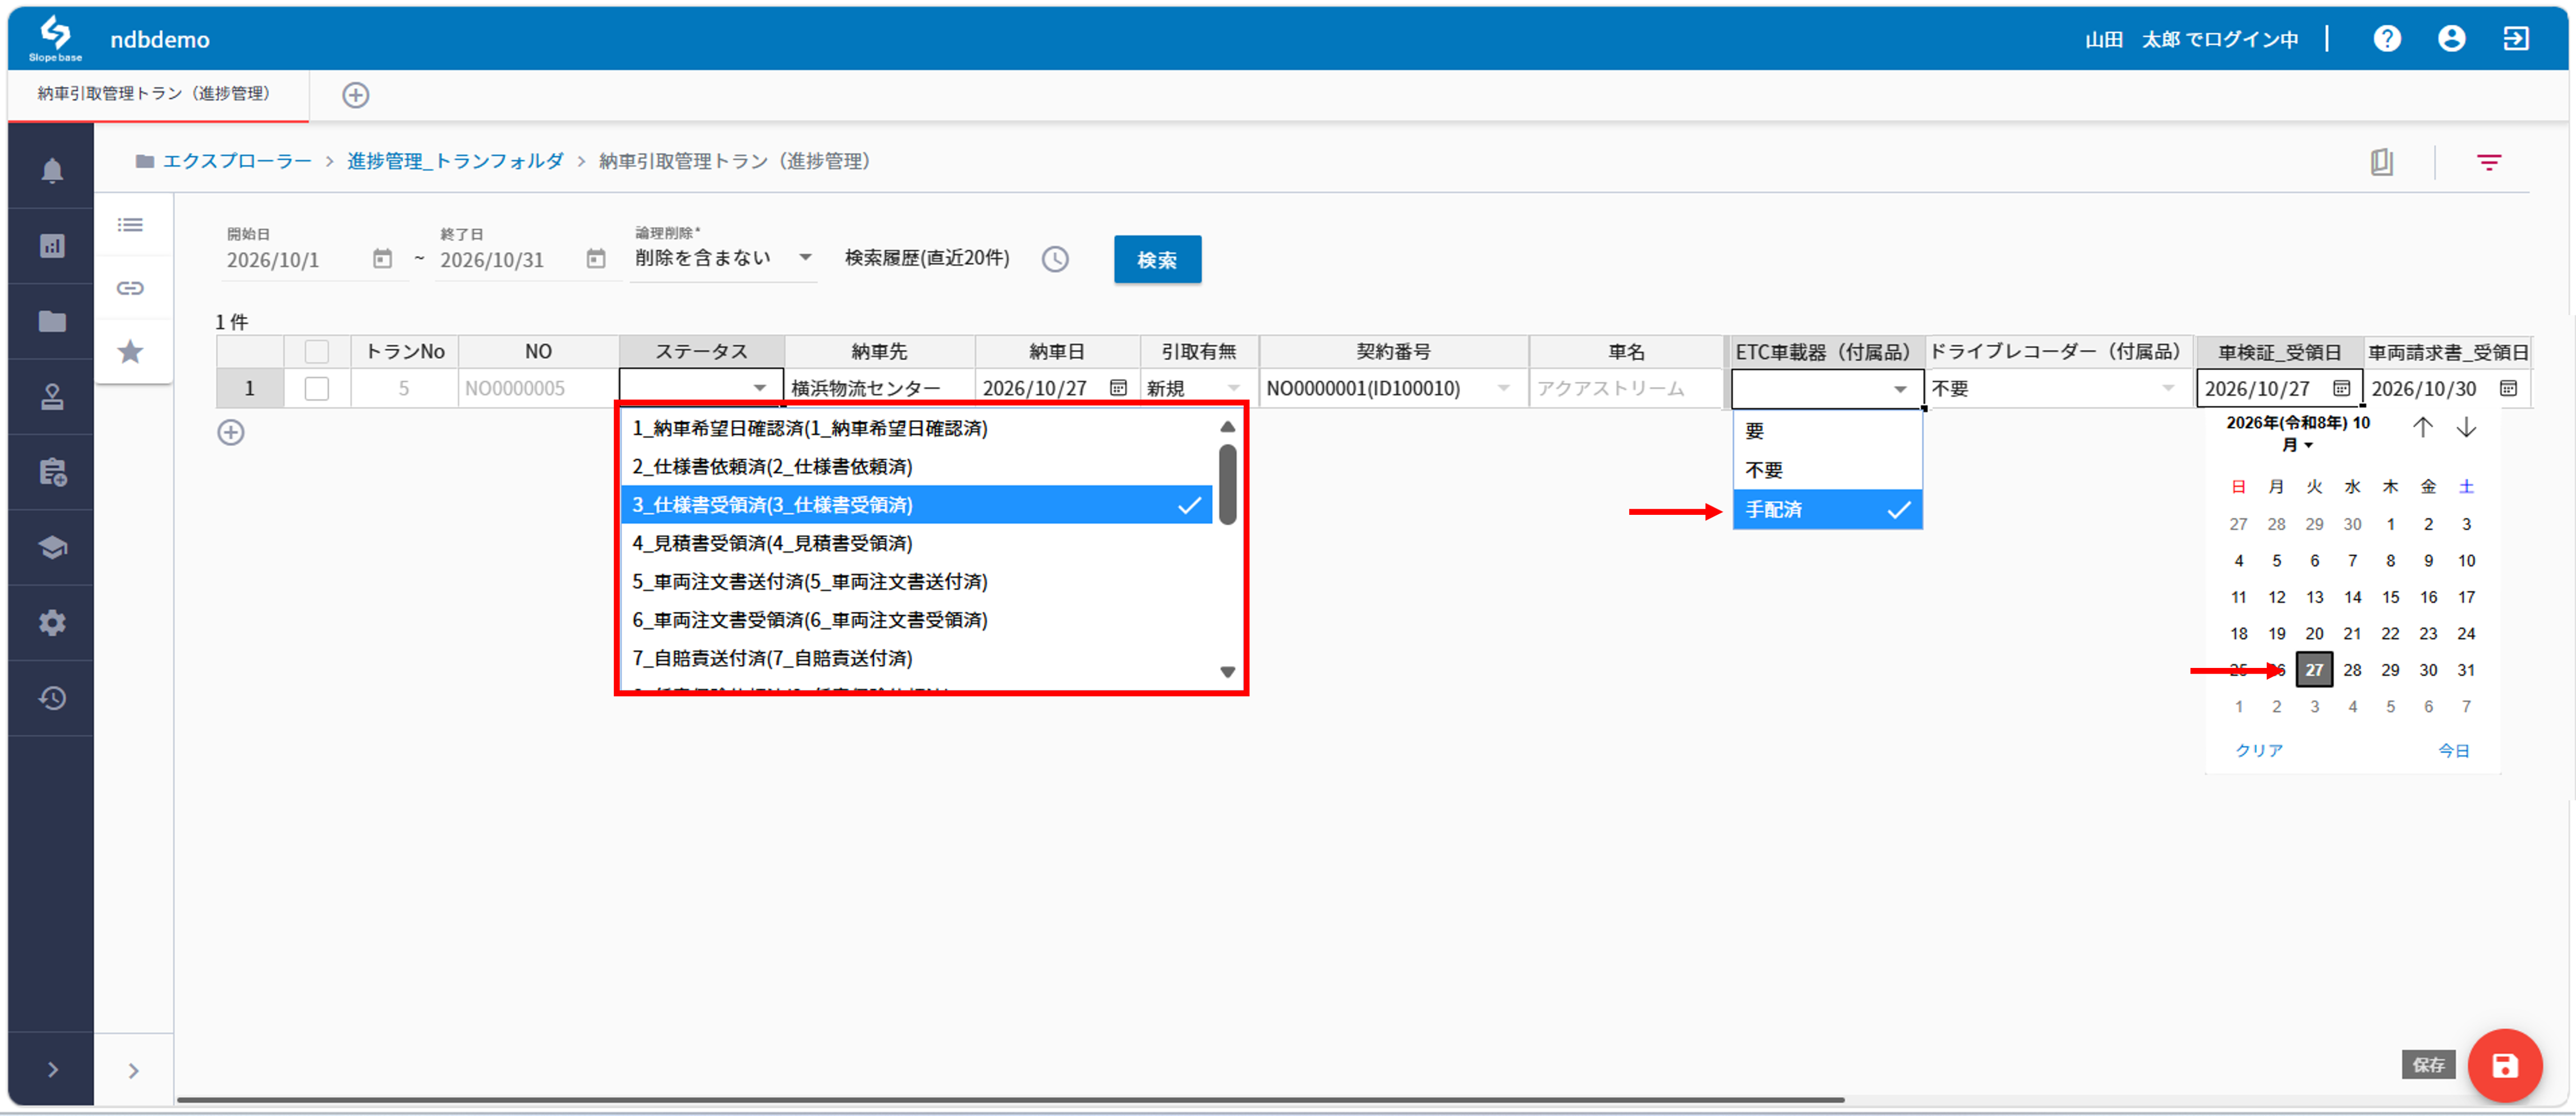
Task: Open calendar month-year selector
Action: coord(2298,434)
